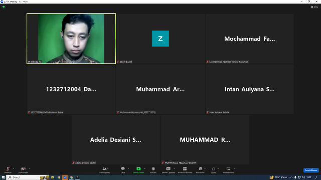Start recording with the Record button
This screenshot has width=321, height=180.
(x=153, y=170)
